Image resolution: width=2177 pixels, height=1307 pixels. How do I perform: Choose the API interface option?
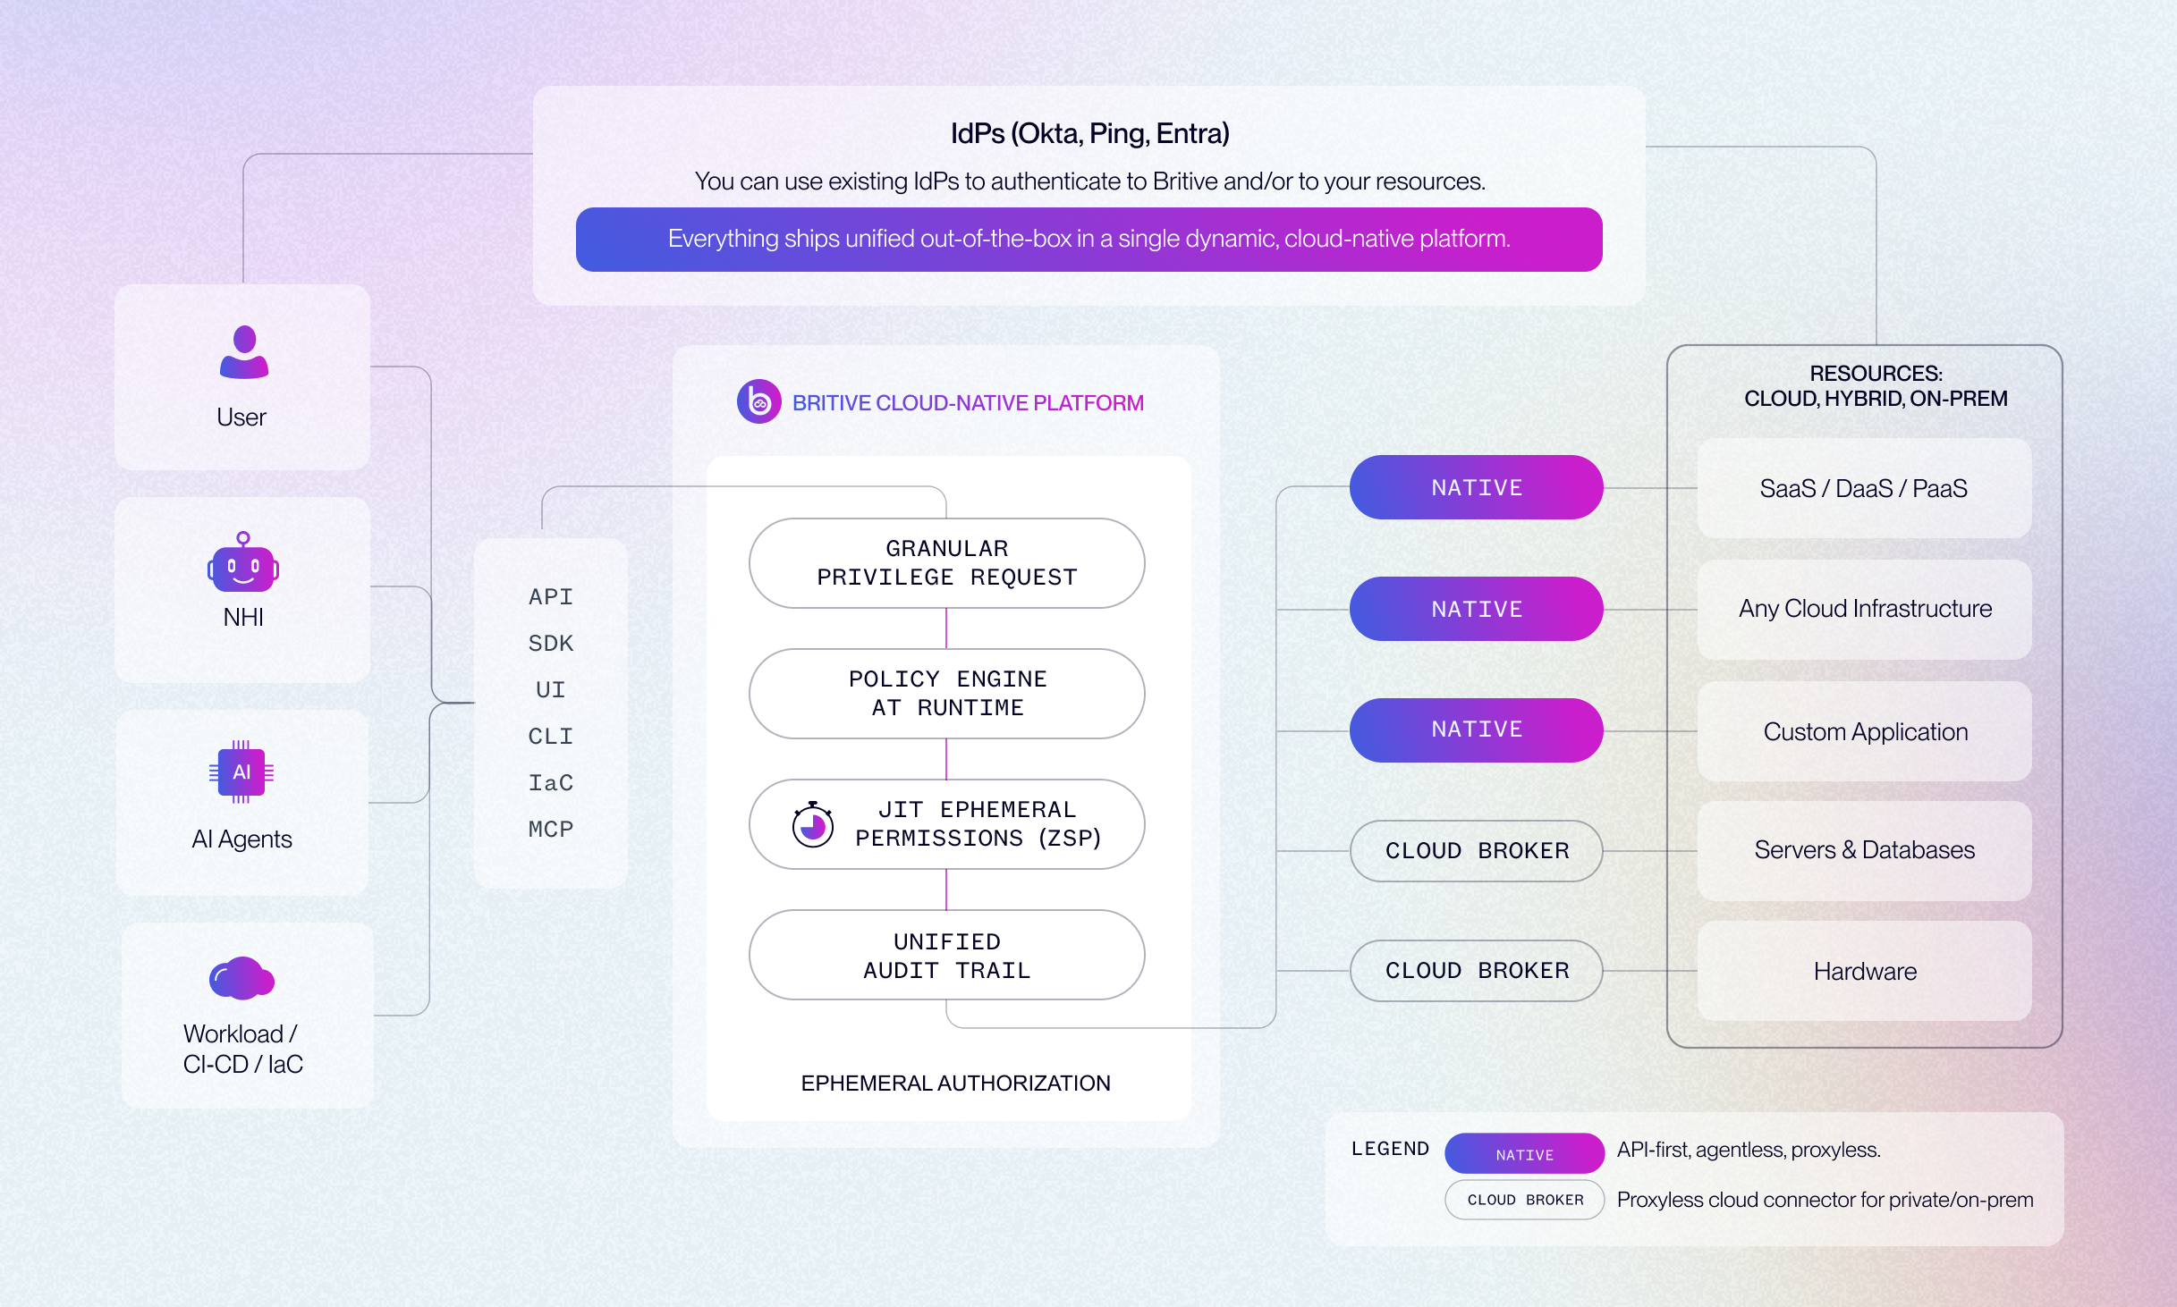pos(551,597)
